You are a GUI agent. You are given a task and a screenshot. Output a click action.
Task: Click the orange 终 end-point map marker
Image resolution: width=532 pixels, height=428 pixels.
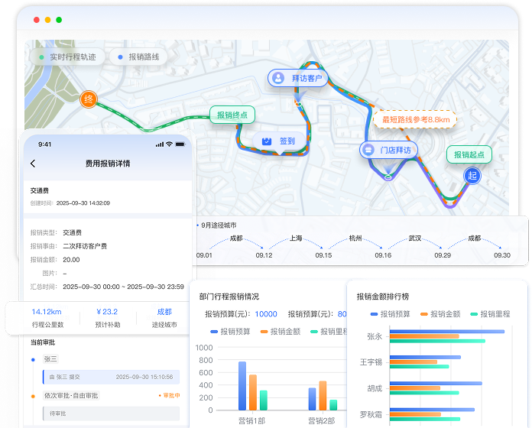89,99
